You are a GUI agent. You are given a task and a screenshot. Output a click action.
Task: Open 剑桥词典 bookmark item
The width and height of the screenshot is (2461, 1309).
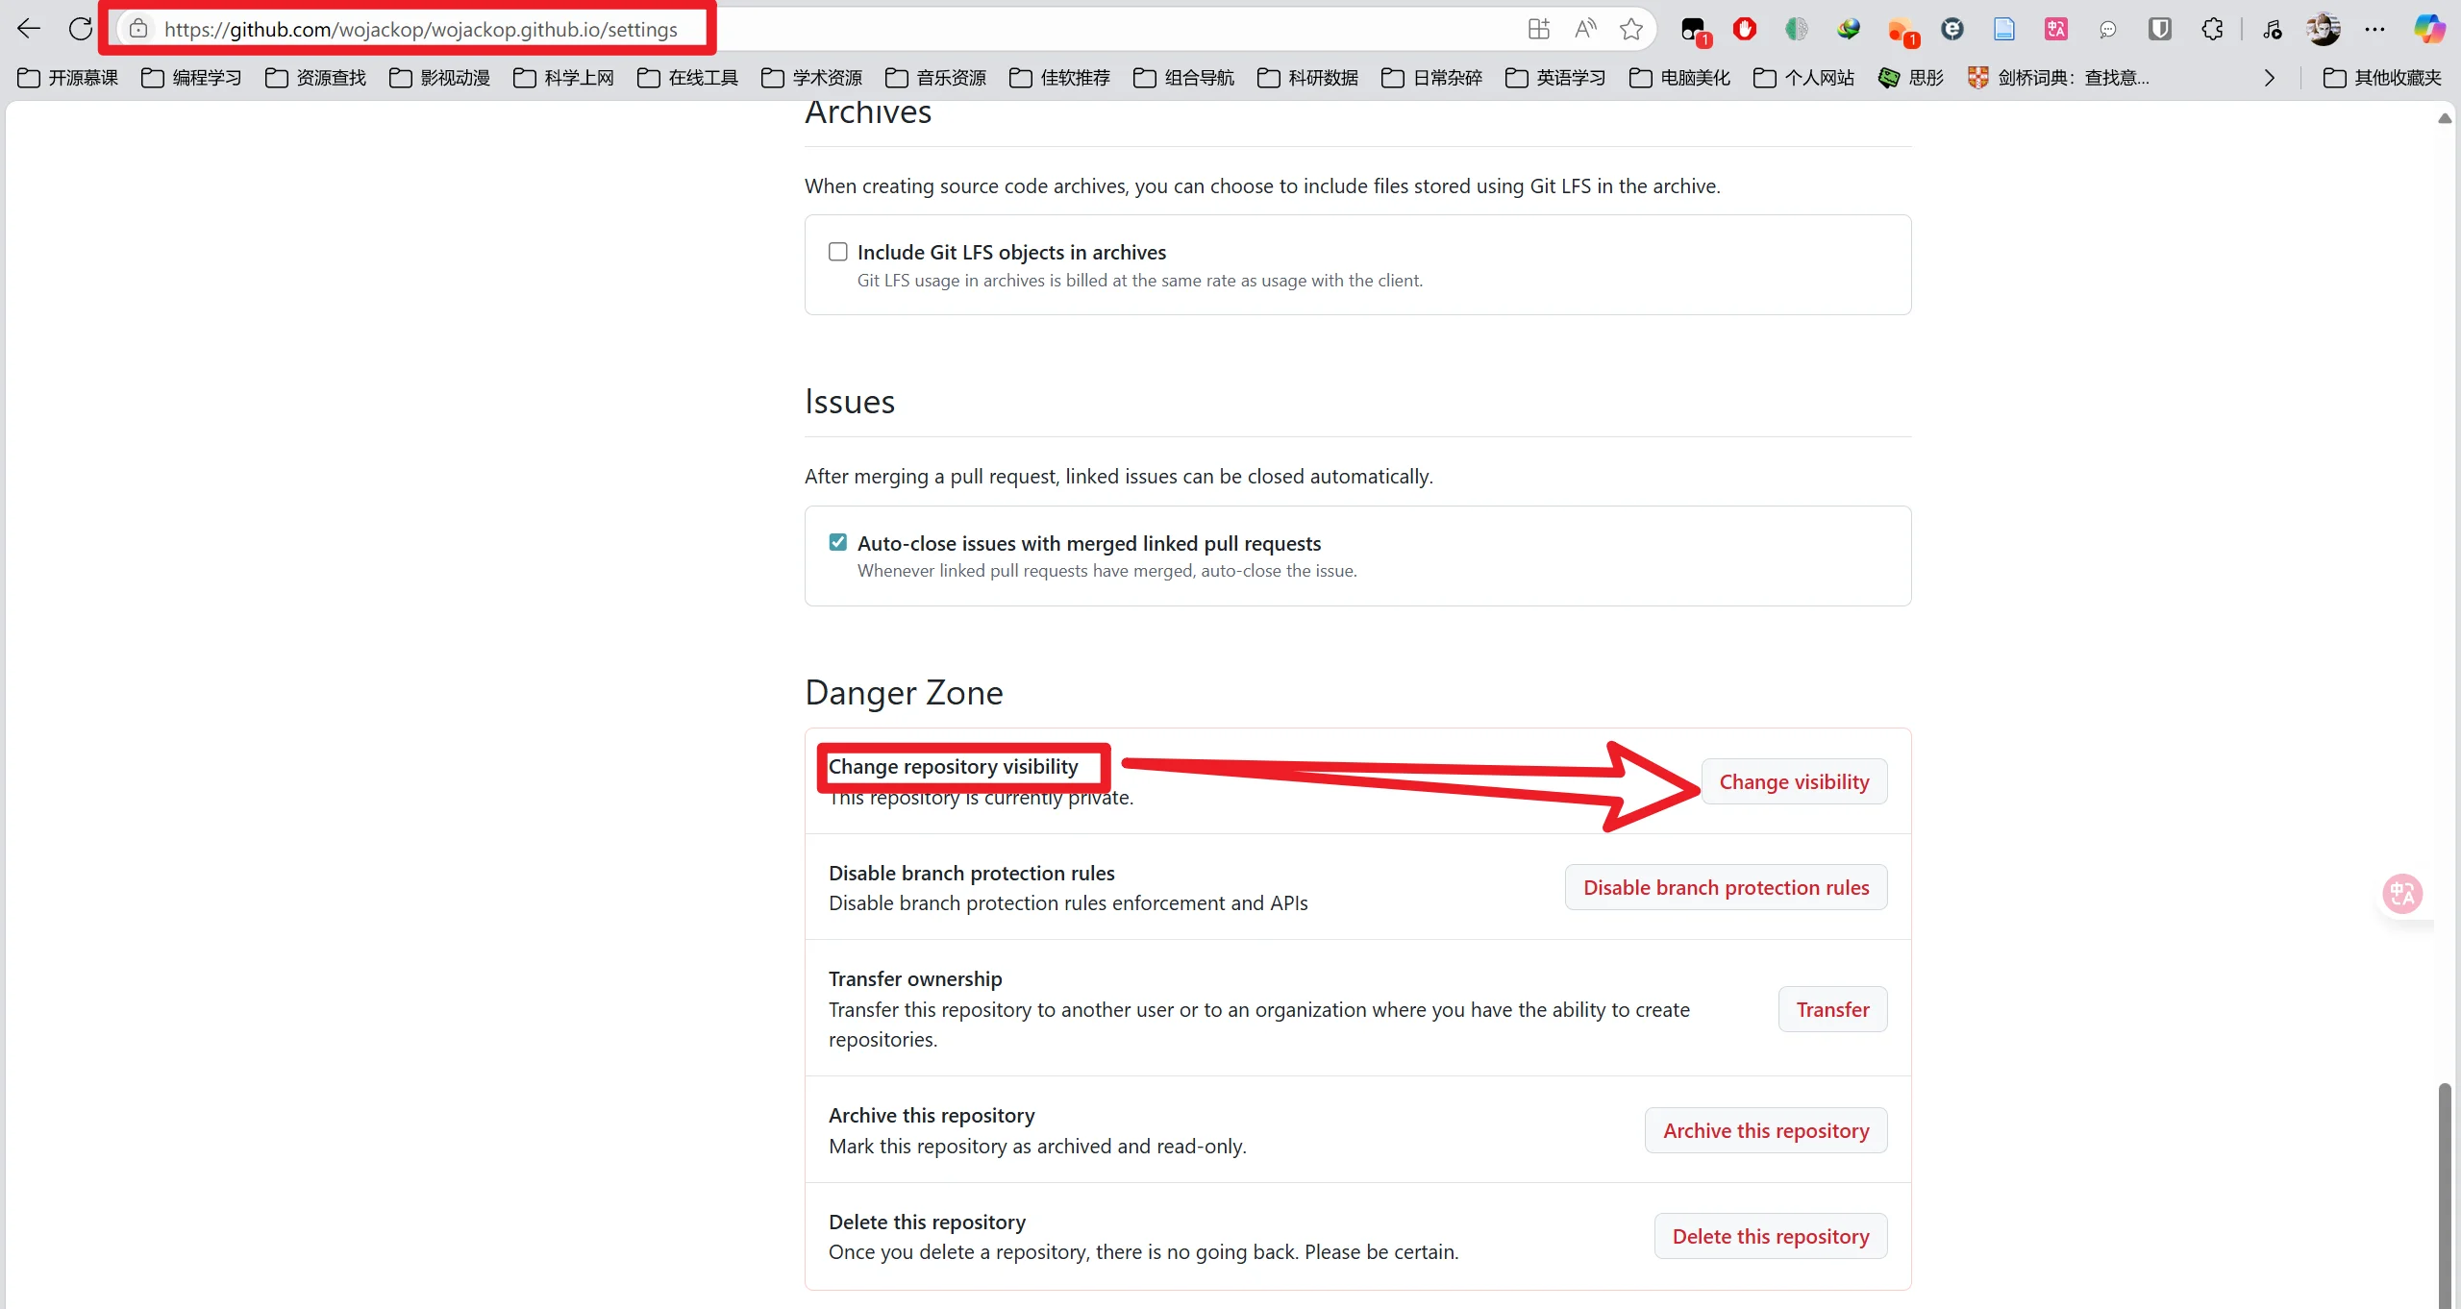(2059, 78)
